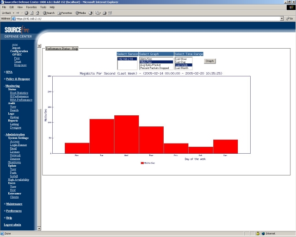
Task: Open the address bar dropdown arrow
Action: pyautogui.click(x=282, y=19)
